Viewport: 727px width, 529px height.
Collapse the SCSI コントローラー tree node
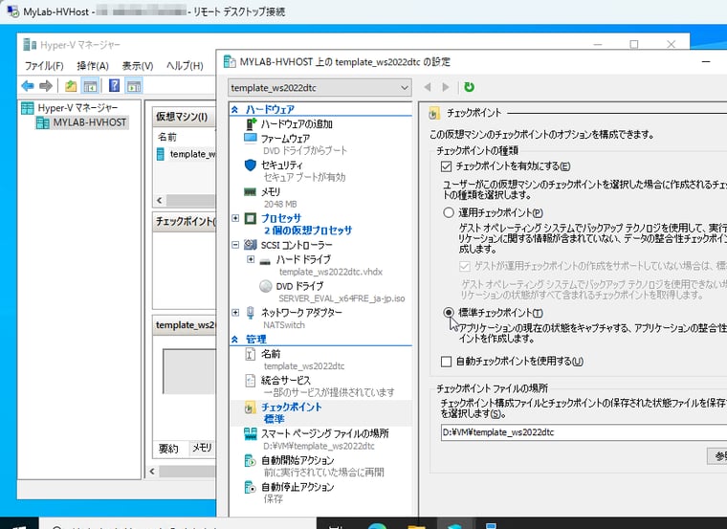(235, 244)
